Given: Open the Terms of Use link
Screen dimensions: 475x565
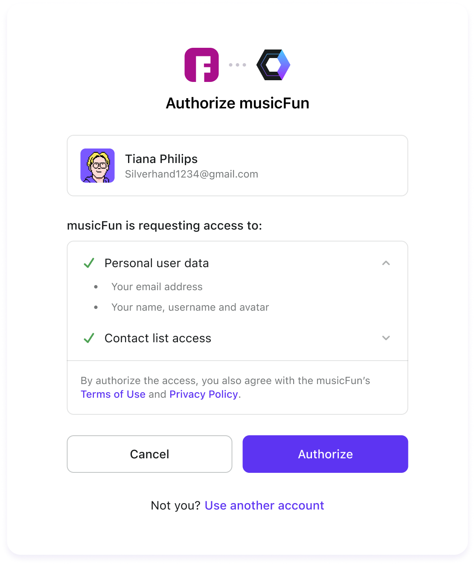Looking at the screenshot, I should (x=113, y=394).
